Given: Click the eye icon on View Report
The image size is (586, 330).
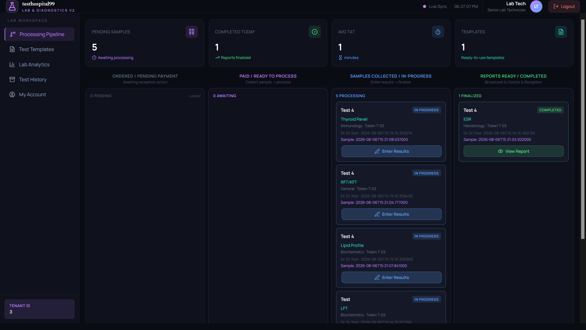Looking at the screenshot, I should pos(501,151).
